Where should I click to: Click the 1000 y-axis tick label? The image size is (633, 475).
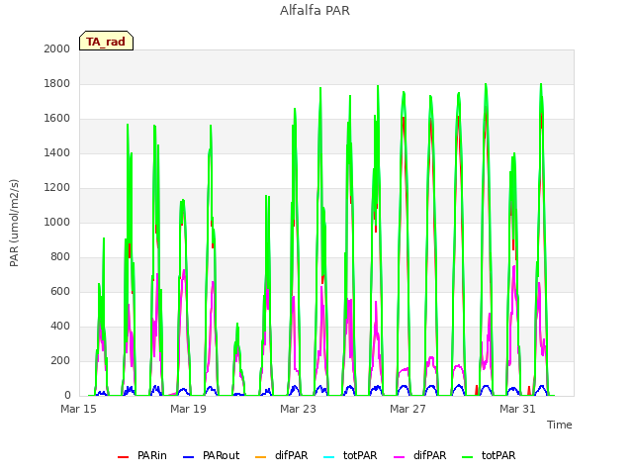pyautogui.click(x=57, y=222)
